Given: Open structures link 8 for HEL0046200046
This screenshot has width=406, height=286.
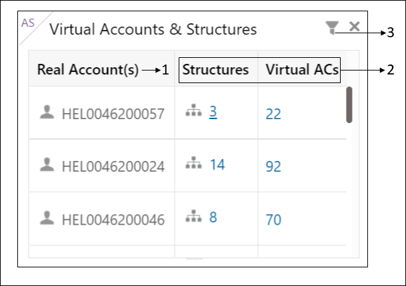Looking at the screenshot, I should click(213, 217).
